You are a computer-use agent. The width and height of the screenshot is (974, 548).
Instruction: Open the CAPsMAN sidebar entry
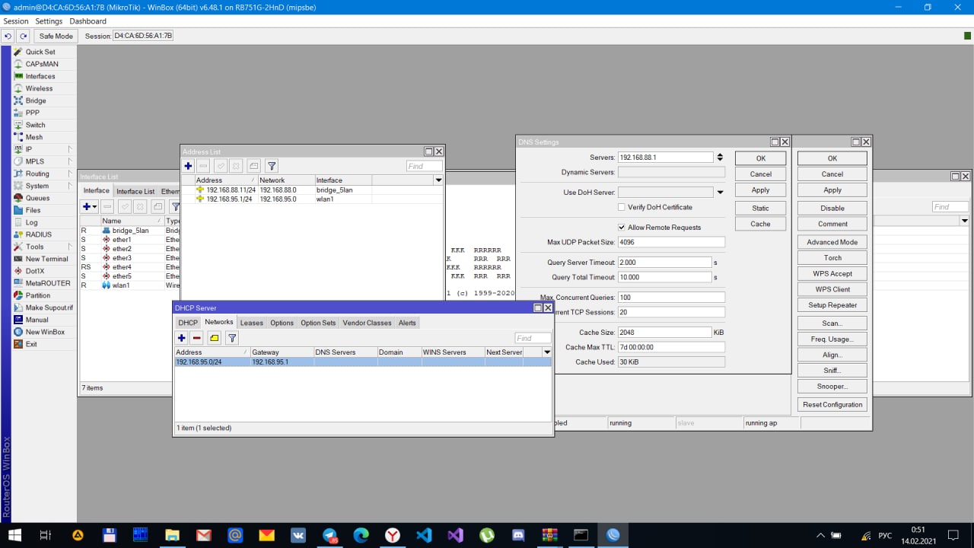pos(42,64)
